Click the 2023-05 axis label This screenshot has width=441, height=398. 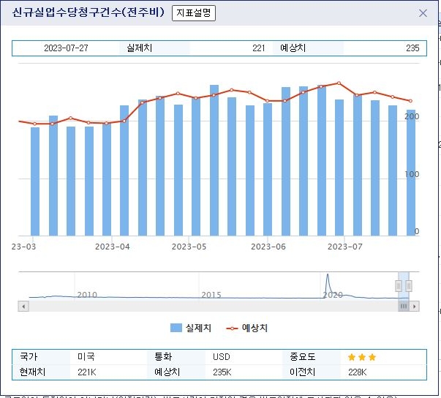[189, 247]
